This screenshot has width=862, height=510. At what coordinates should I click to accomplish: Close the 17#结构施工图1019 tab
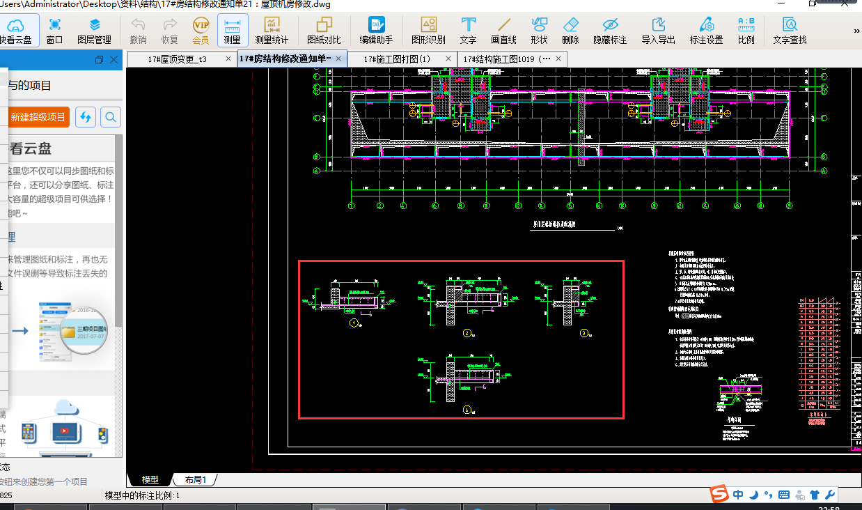tap(559, 59)
